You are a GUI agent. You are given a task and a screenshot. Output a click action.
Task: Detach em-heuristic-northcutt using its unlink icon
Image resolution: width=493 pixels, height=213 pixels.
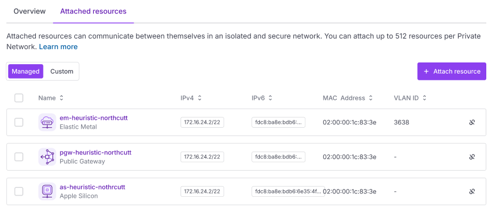tap(472, 122)
